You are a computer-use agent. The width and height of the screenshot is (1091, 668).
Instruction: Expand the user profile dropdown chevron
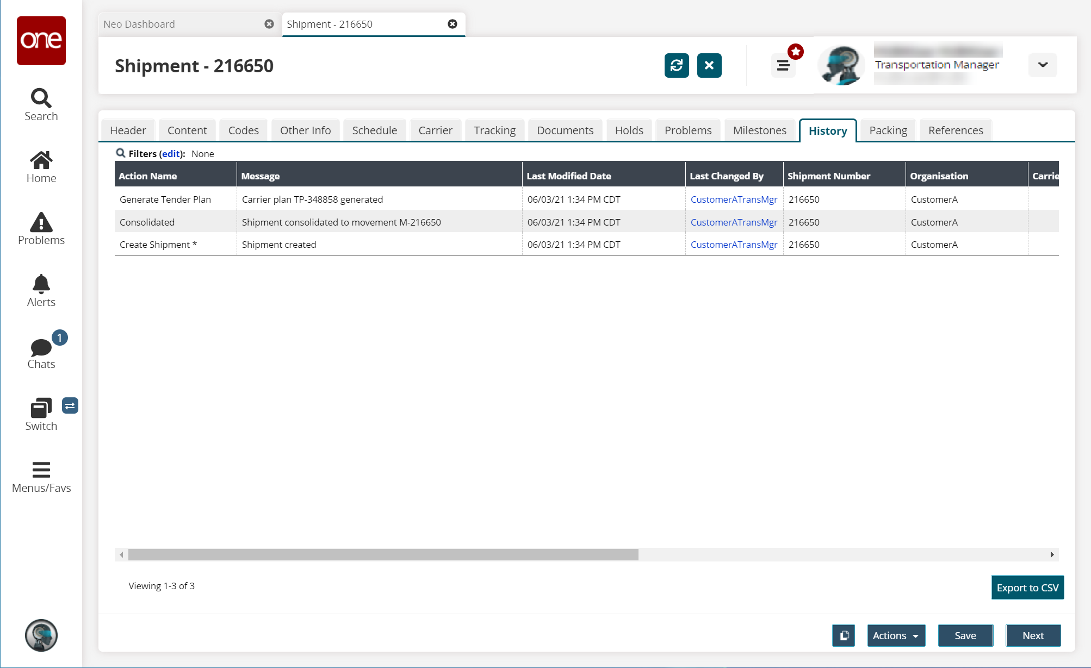coord(1042,65)
